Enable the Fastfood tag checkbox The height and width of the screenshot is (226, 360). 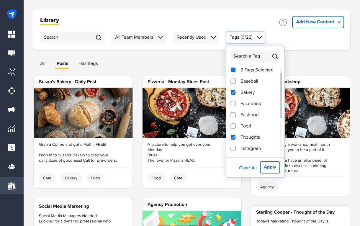[233, 115]
